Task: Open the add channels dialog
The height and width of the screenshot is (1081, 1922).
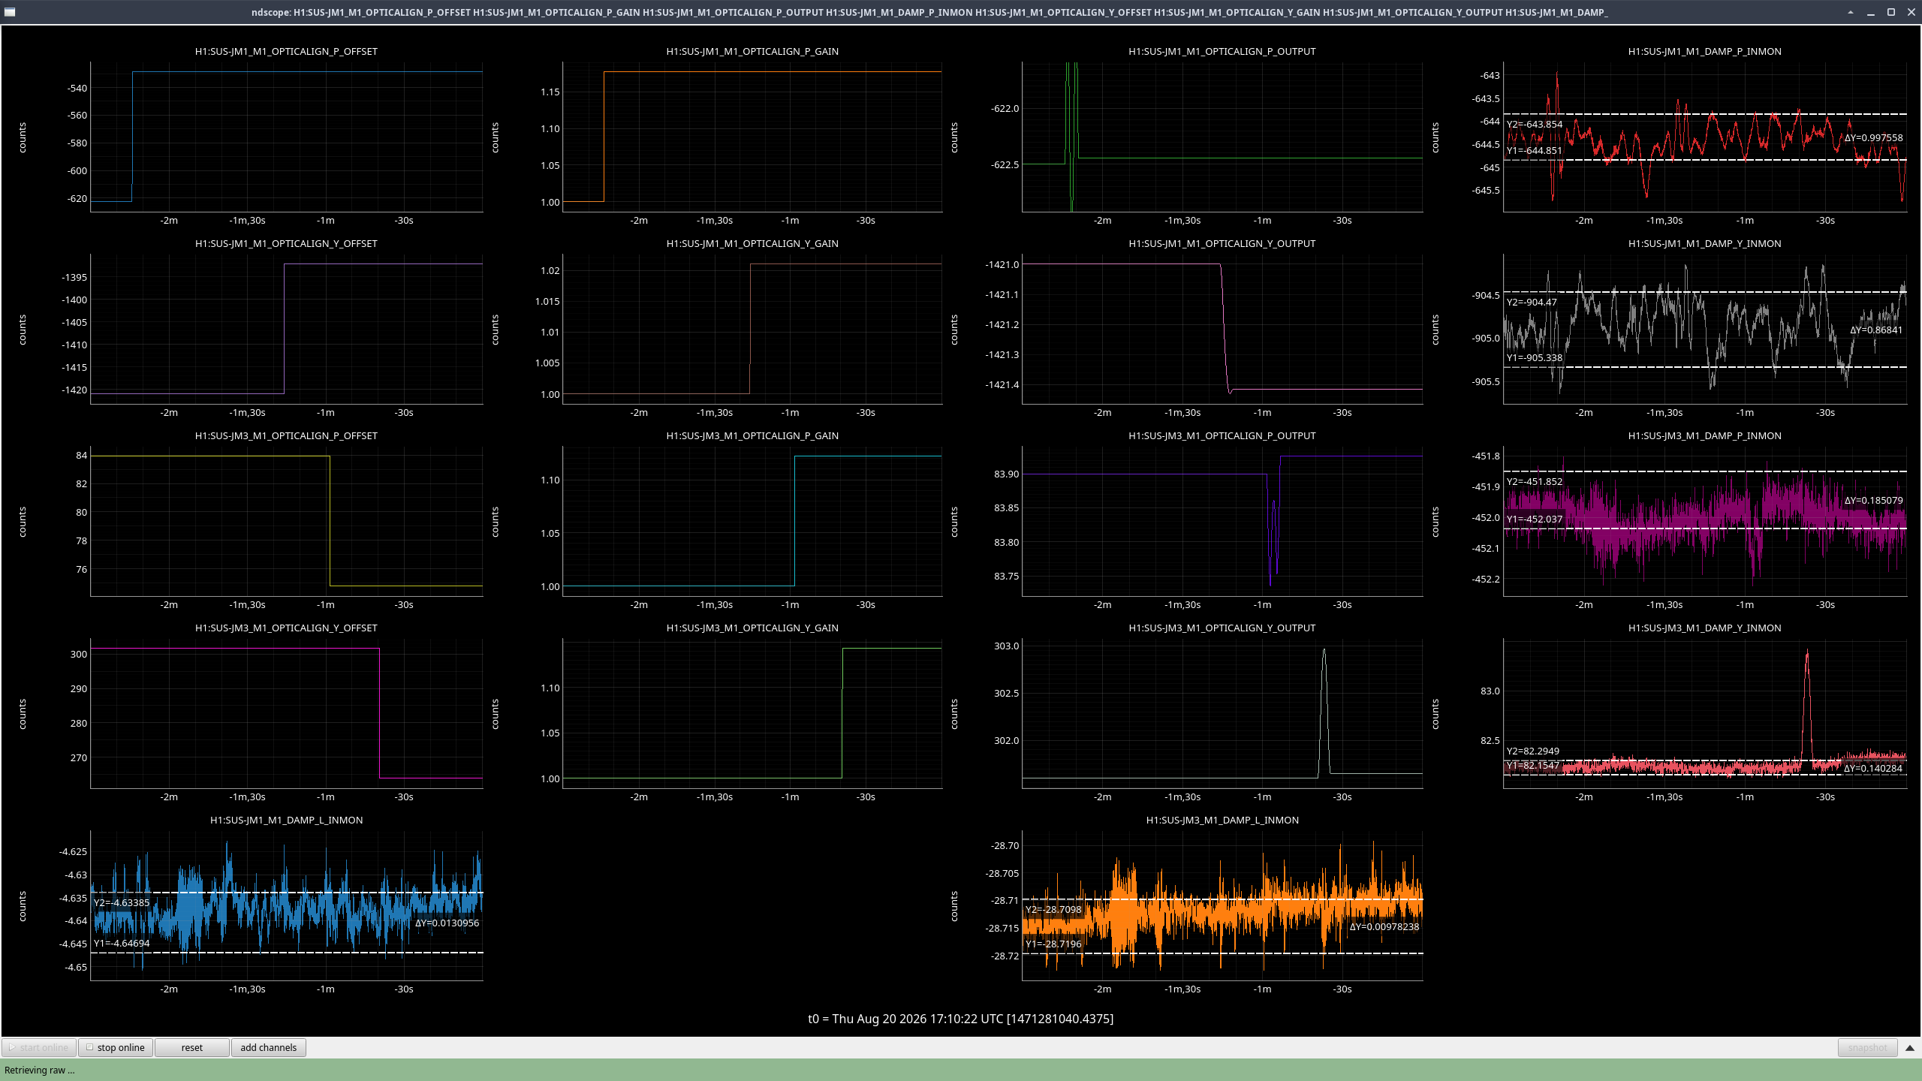Action: (x=268, y=1047)
